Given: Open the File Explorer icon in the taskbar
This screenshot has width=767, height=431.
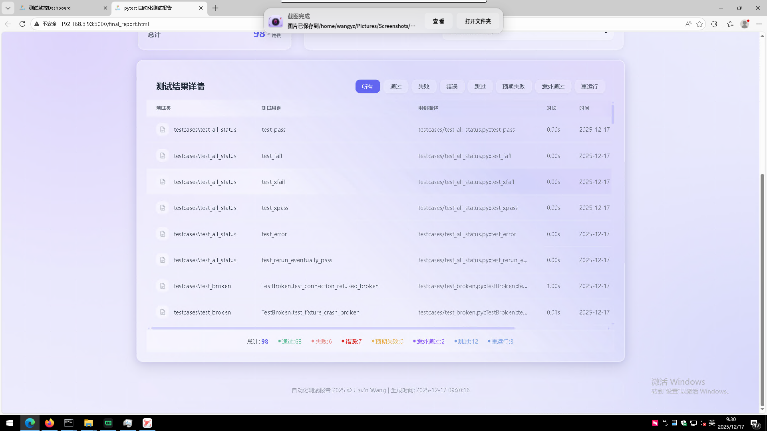Looking at the screenshot, I should [x=88, y=423].
